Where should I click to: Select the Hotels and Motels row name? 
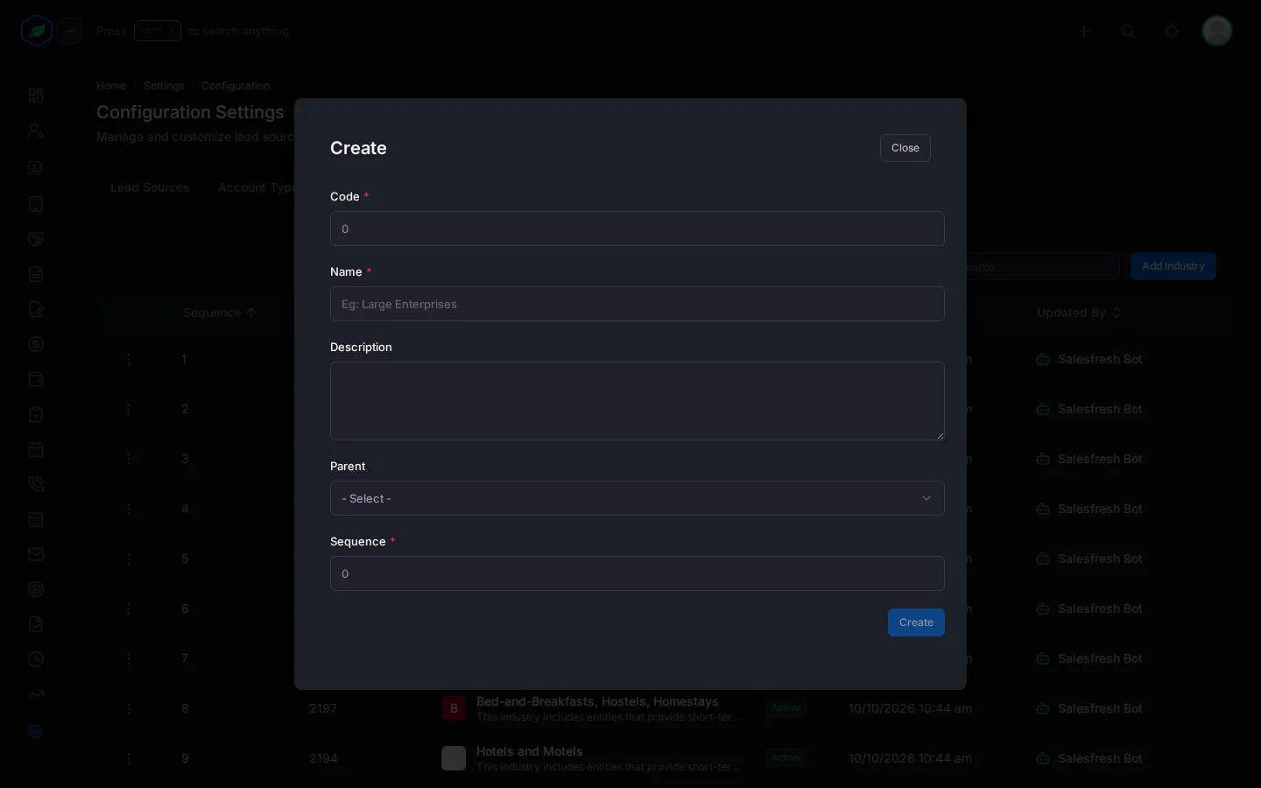[529, 751]
